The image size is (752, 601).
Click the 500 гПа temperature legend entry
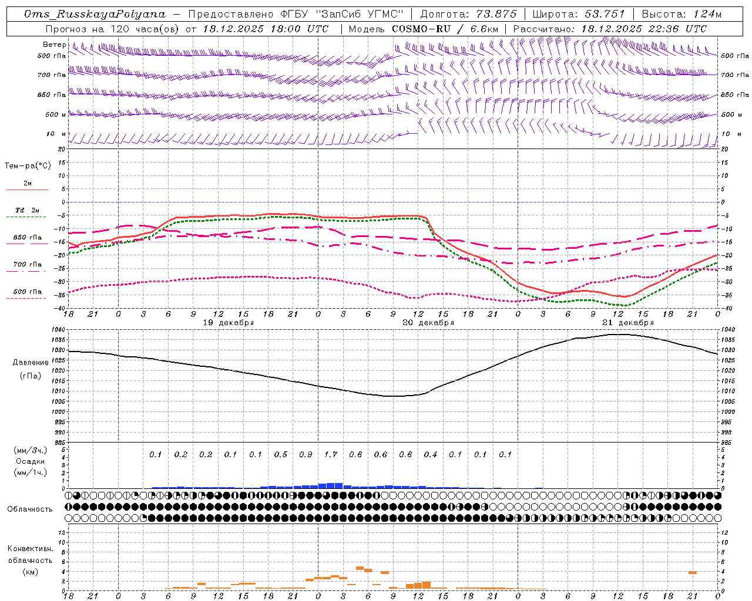(x=28, y=292)
